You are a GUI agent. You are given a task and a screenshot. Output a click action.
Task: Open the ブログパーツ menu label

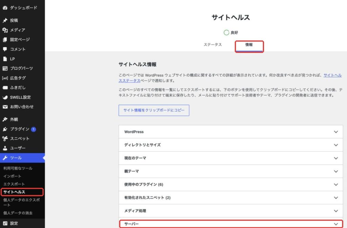21,68
